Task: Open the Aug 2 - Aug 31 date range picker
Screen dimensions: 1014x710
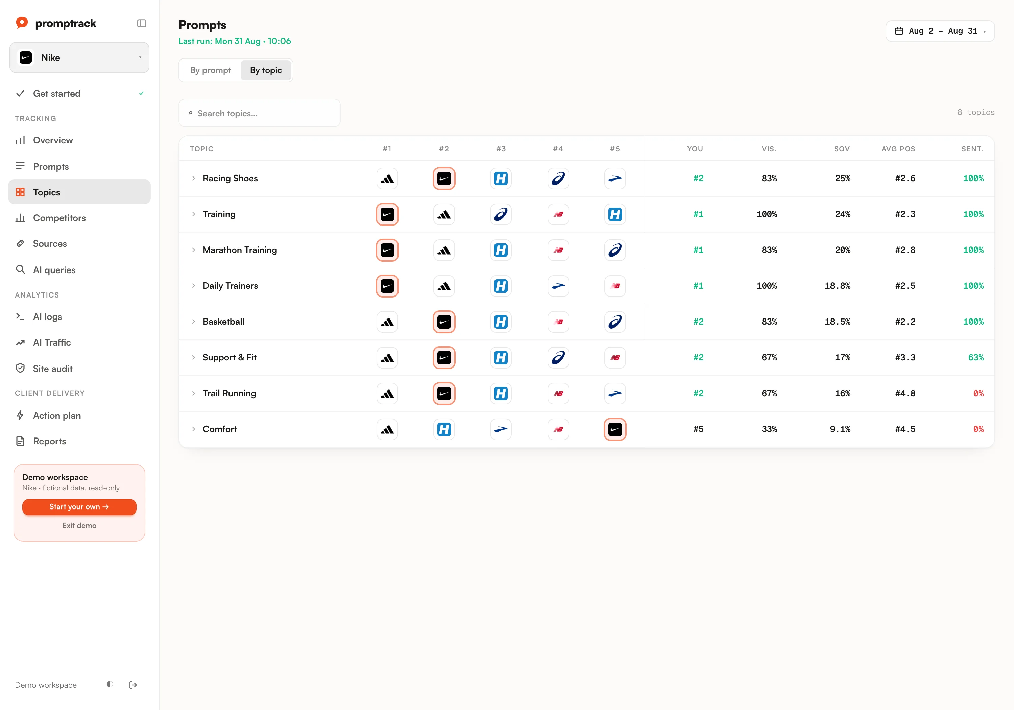Action: pyautogui.click(x=940, y=31)
